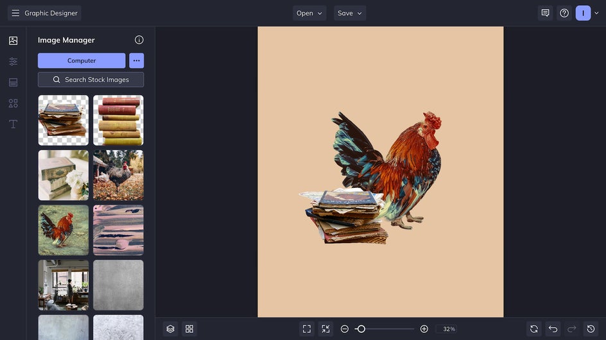Screen dimensions: 606x340
Task: Open the history clock icon
Action: point(591,329)
